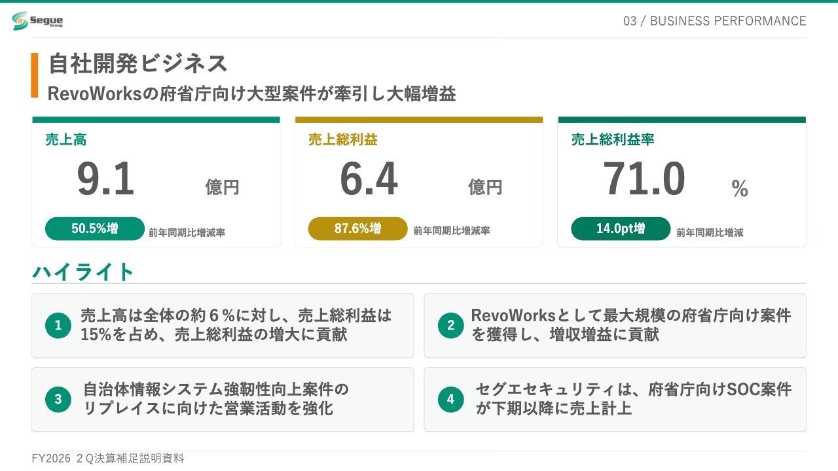Click the Segue Group logo

tap(38, 21)
